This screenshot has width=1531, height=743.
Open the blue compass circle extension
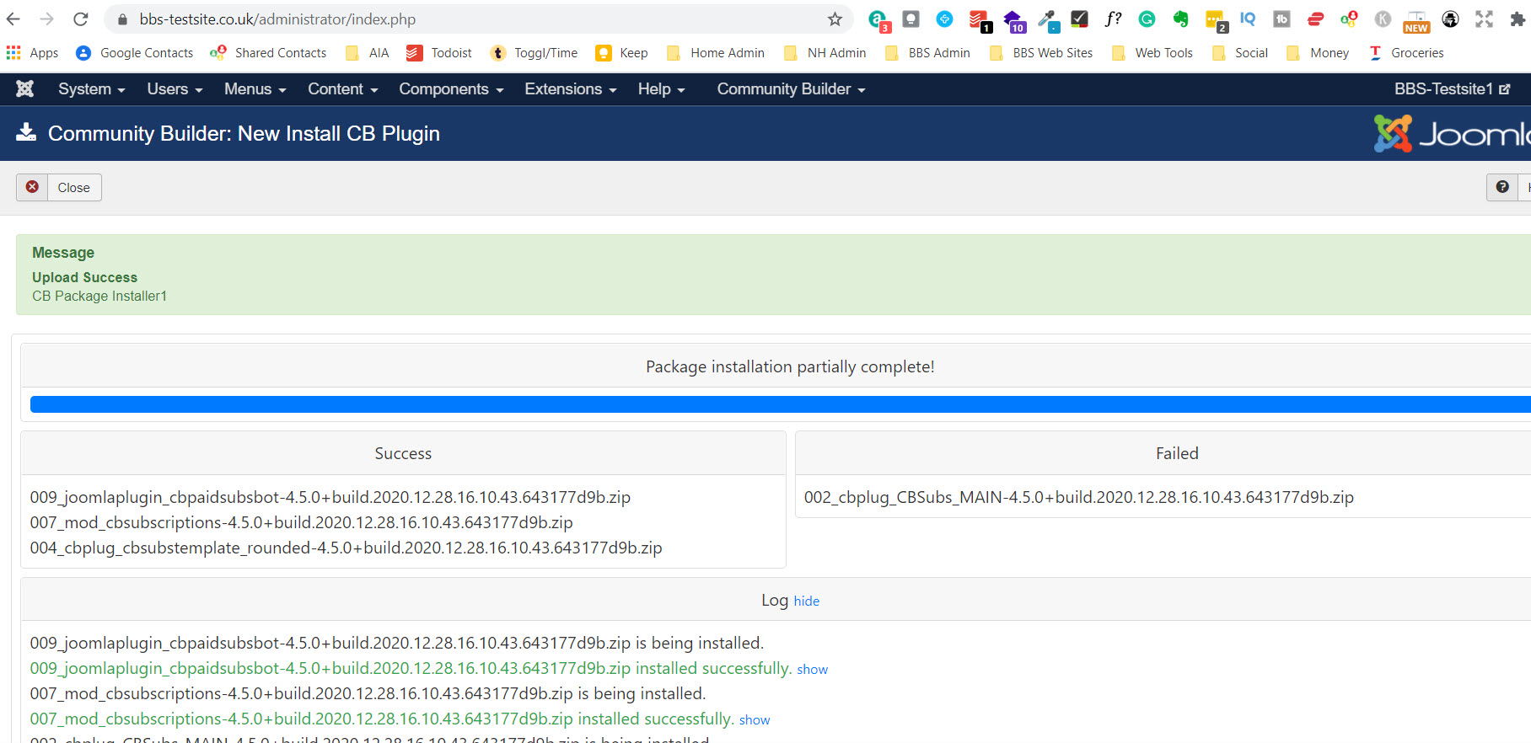(x=944, y=19)
